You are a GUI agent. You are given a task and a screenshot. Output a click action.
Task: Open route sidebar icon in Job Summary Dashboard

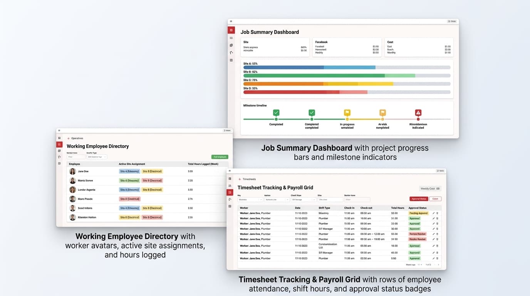click(231, 53)
